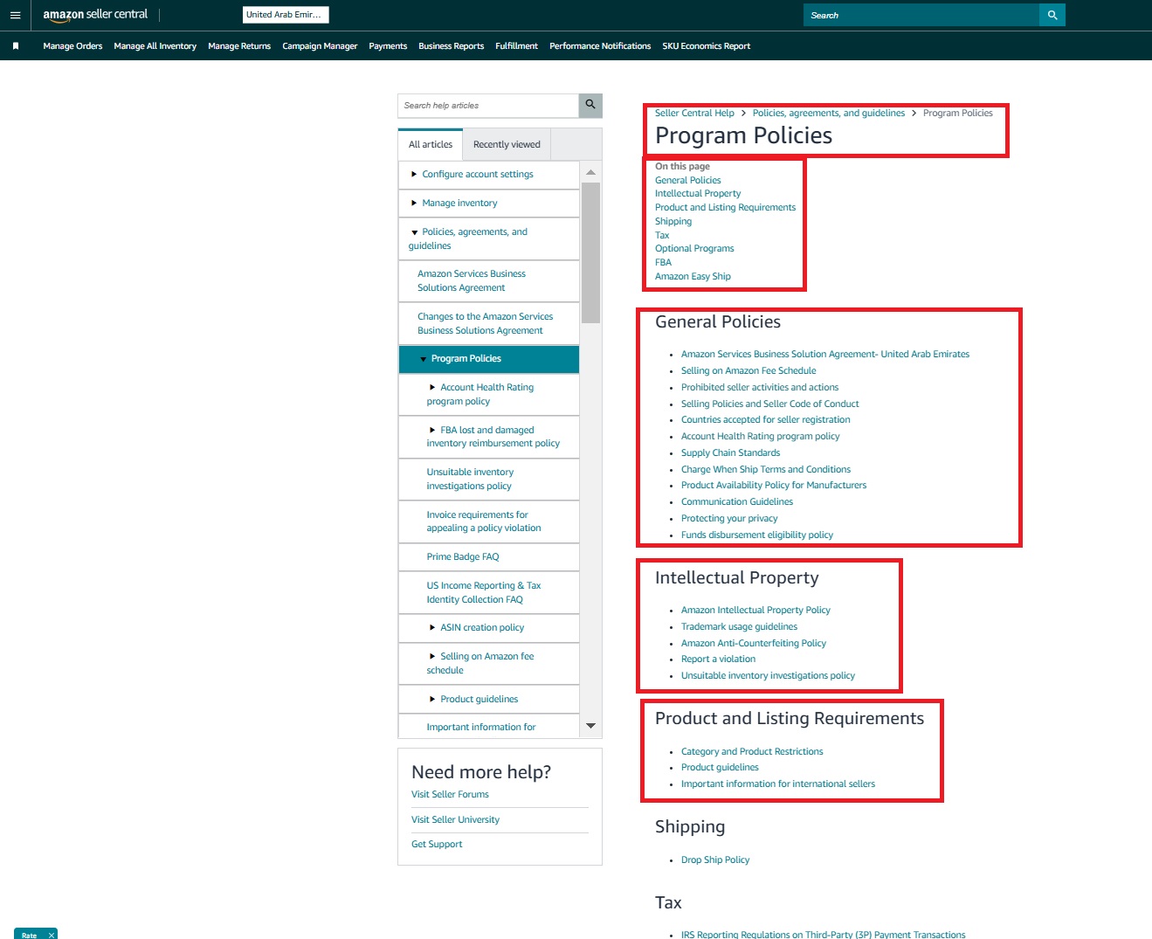Click the sidebar scroll up arrow
The height and width of the screenshot is (939, 1152).
point(590,172)
